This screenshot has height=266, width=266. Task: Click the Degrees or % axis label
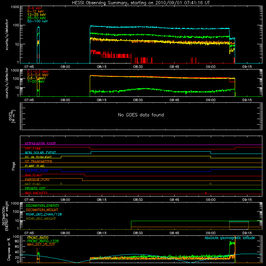pos(9,249)
